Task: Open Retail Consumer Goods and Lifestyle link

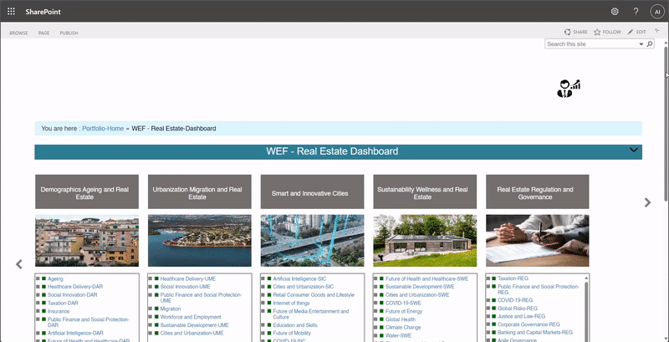Action: 314,295
